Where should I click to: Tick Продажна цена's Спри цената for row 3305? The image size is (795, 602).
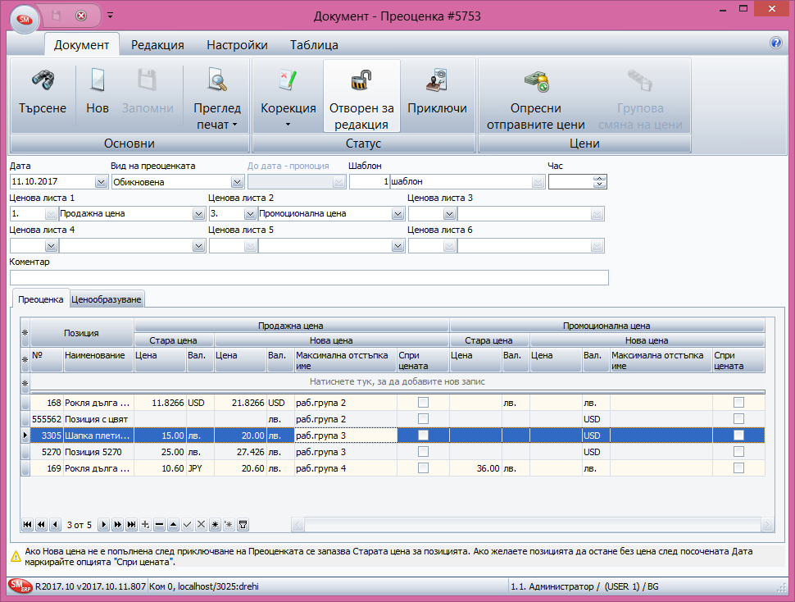click(423, 436)
